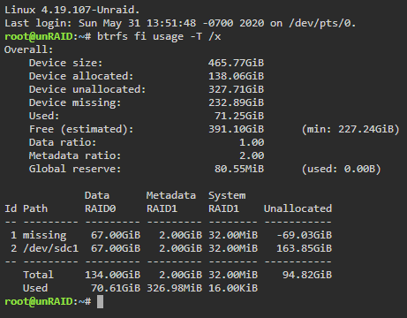Screen dimensions: 407x318
Task: Click the Total data value 134.00GiB
Action: (x=112, y=275)
